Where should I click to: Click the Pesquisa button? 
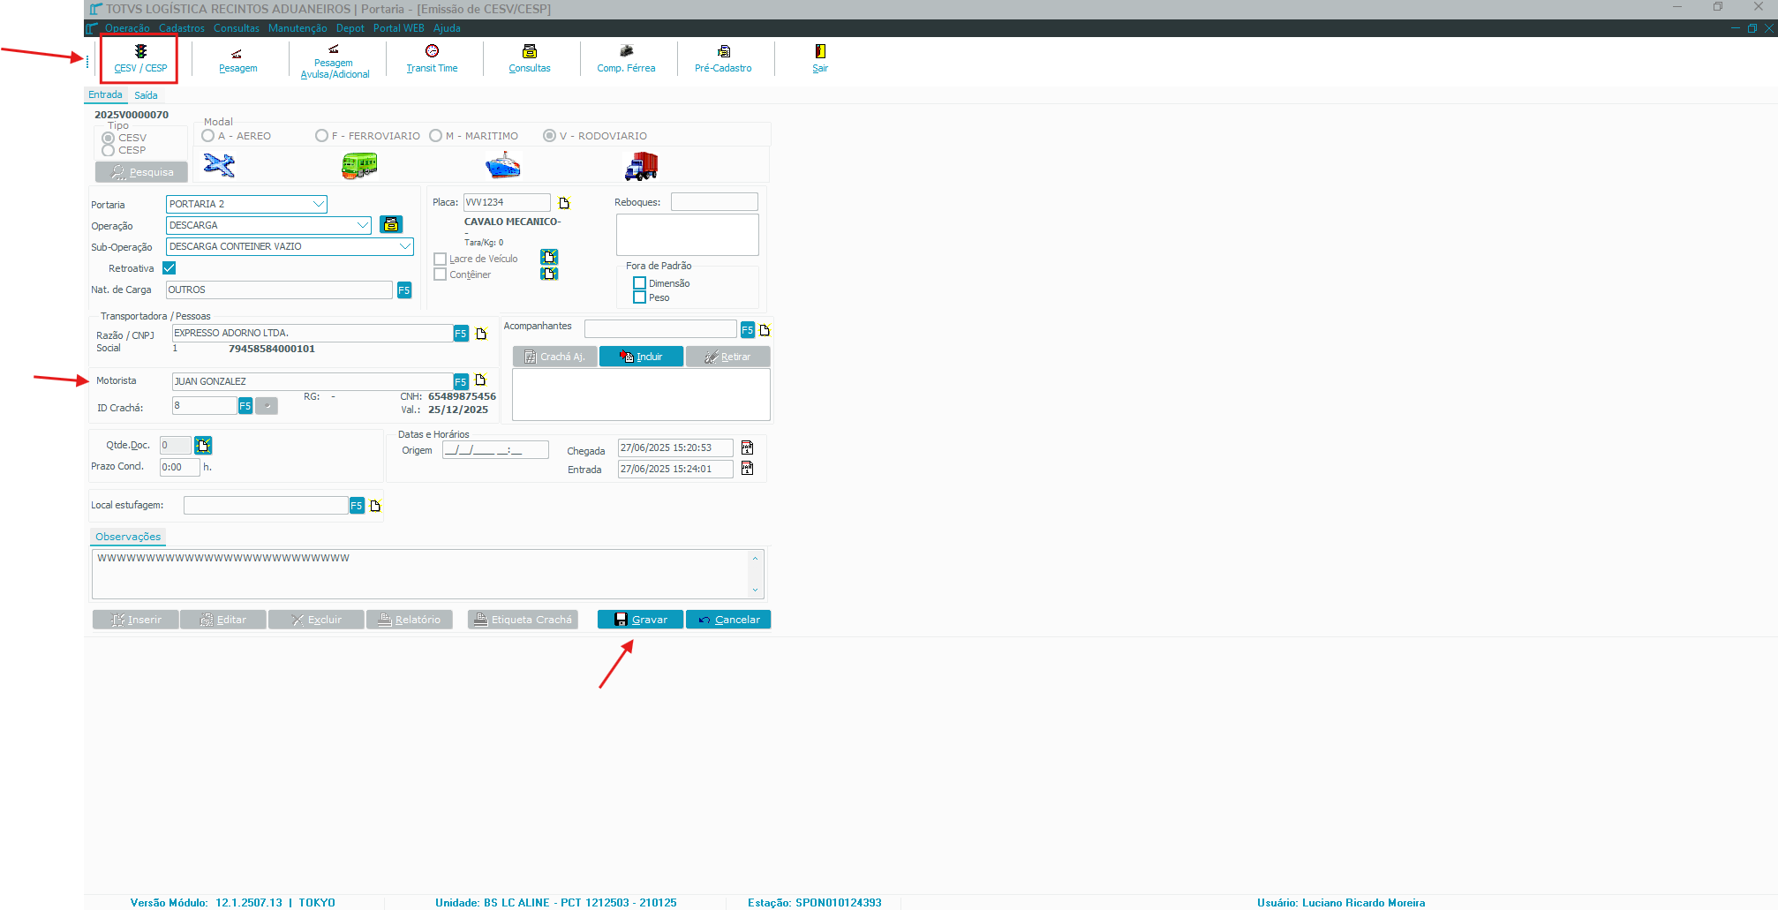click(x=141, y=172)
